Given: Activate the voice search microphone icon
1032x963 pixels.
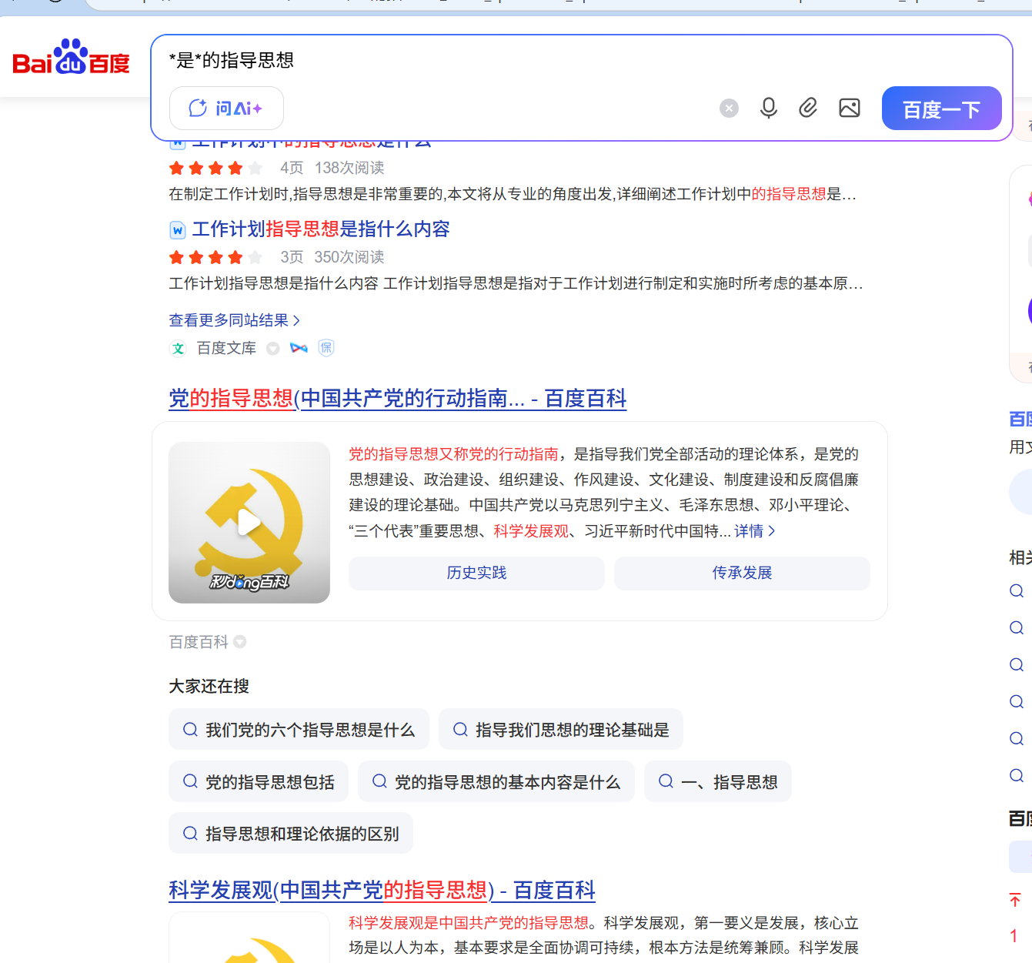Looking at the screenshot, I should (768, 108).
